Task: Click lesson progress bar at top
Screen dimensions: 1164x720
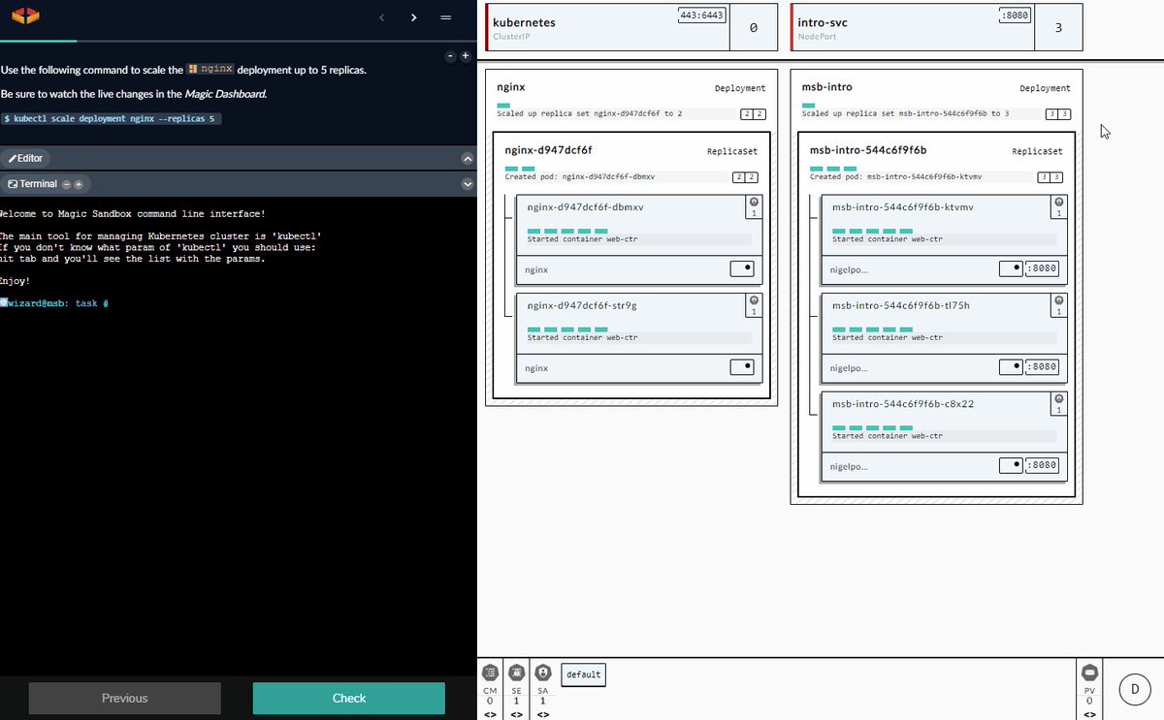Action: click(239, 42)
